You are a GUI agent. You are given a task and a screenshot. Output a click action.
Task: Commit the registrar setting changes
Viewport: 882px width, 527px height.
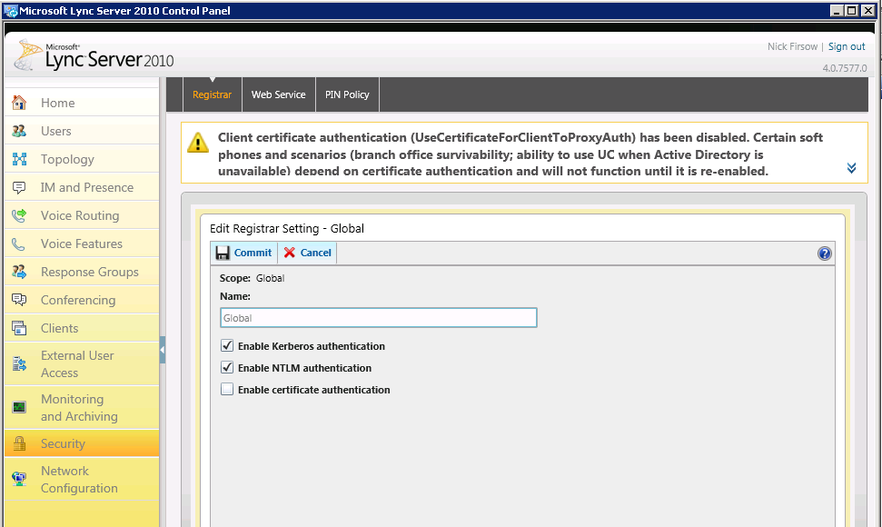coord(243,253)
